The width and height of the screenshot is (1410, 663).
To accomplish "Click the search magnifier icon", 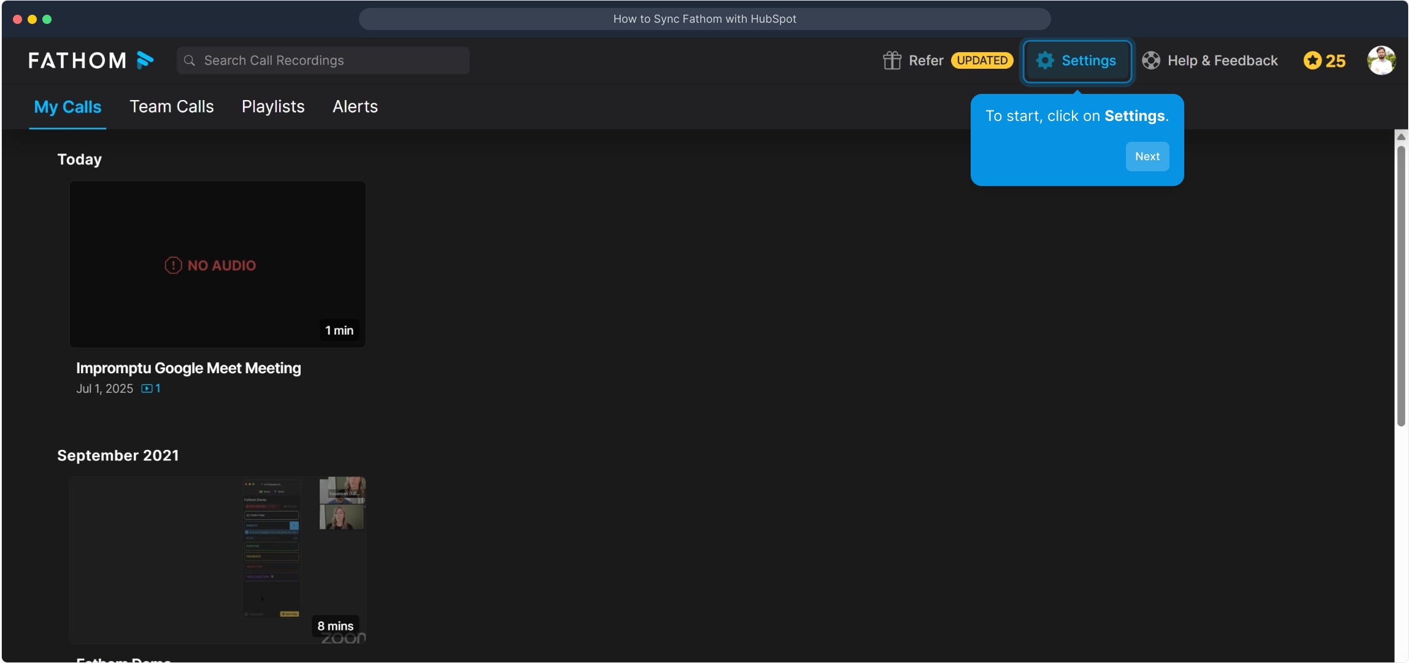I will tap(190, 60).
